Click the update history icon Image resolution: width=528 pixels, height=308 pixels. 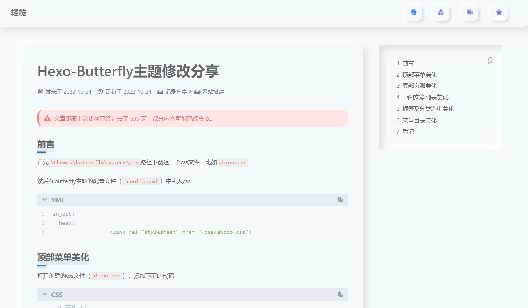pyautogui.click(x=101, y=92)
